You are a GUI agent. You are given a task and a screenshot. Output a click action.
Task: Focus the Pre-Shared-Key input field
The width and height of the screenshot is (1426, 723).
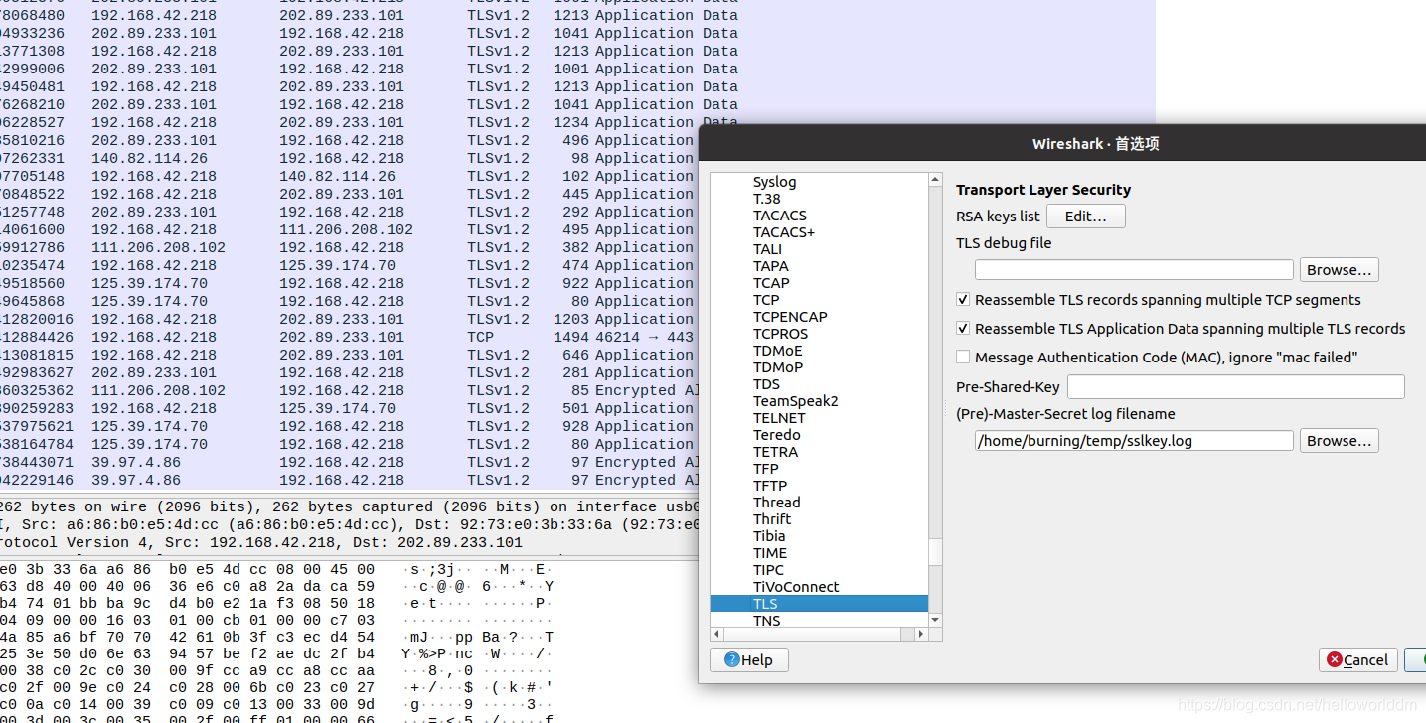coord(1235,387)
